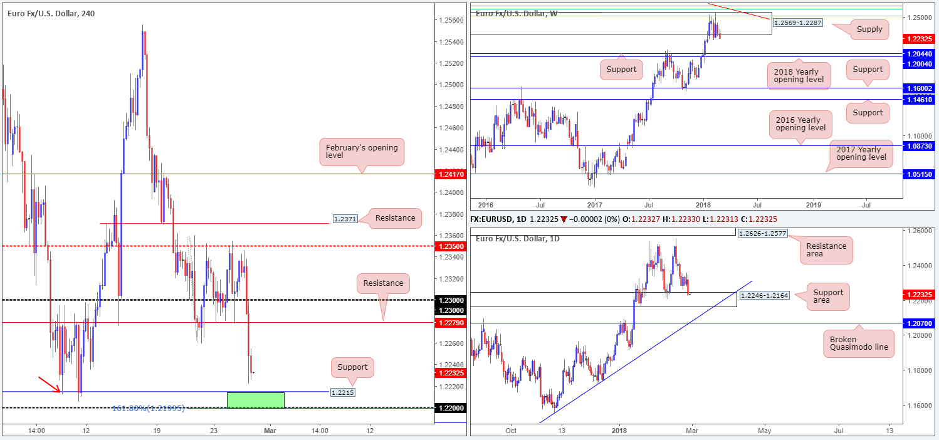Select the 2018 Yearly opening level callout
Viewport: 939px width, 440px height.
coord(798,75)
